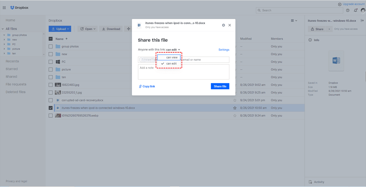Click the Copy link link
Screen dimensions: 366x187
point(147,86)
